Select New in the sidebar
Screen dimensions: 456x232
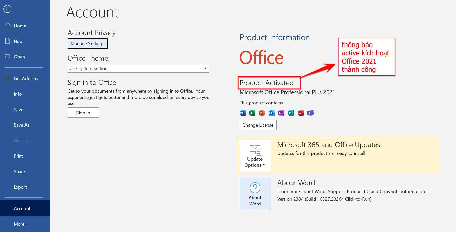(18, 41)
